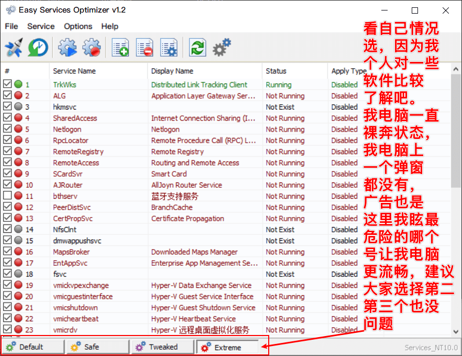
Task: Uncheck the TrkWks service checkbox
Action: click(x=7, y=84)
